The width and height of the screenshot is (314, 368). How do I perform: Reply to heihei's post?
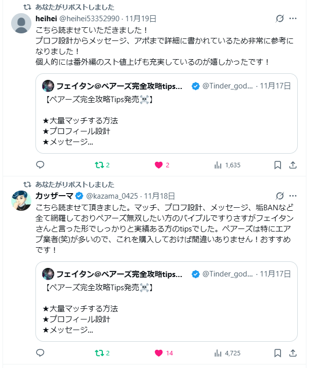pos(41,165)
